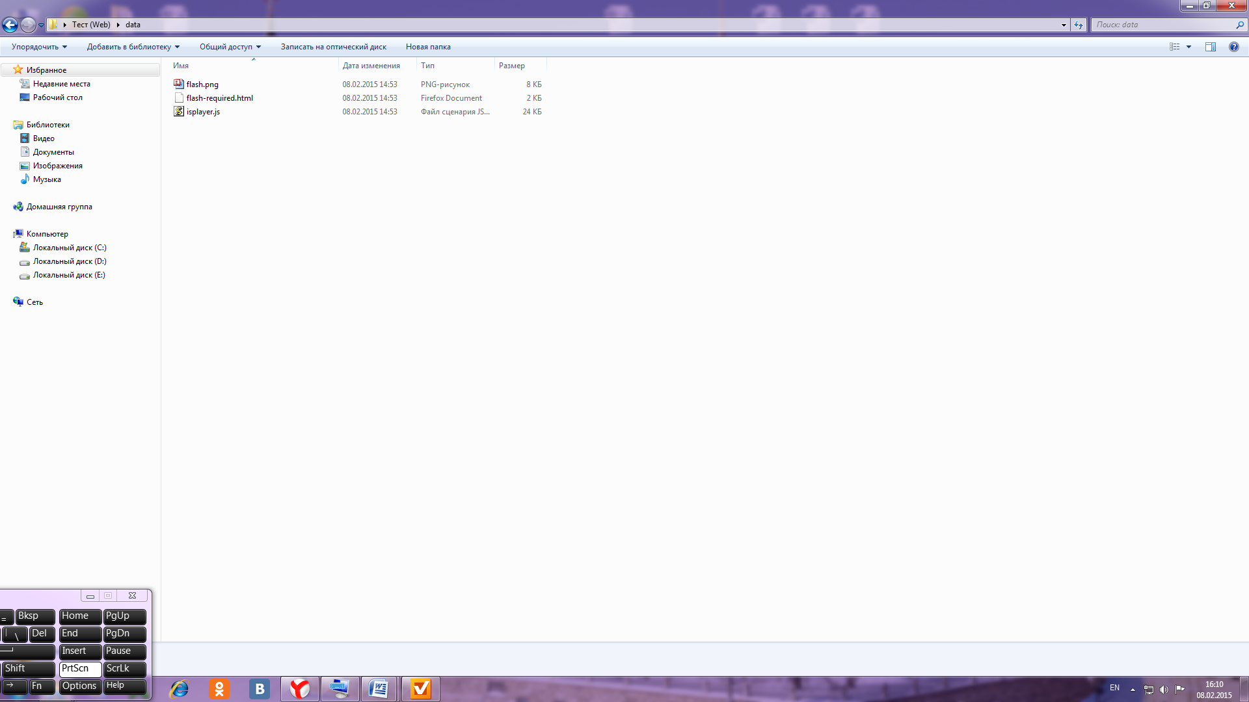
Task: Click 'Тест (Web)' in the address breadcrumb
Action: pos(91,25)
